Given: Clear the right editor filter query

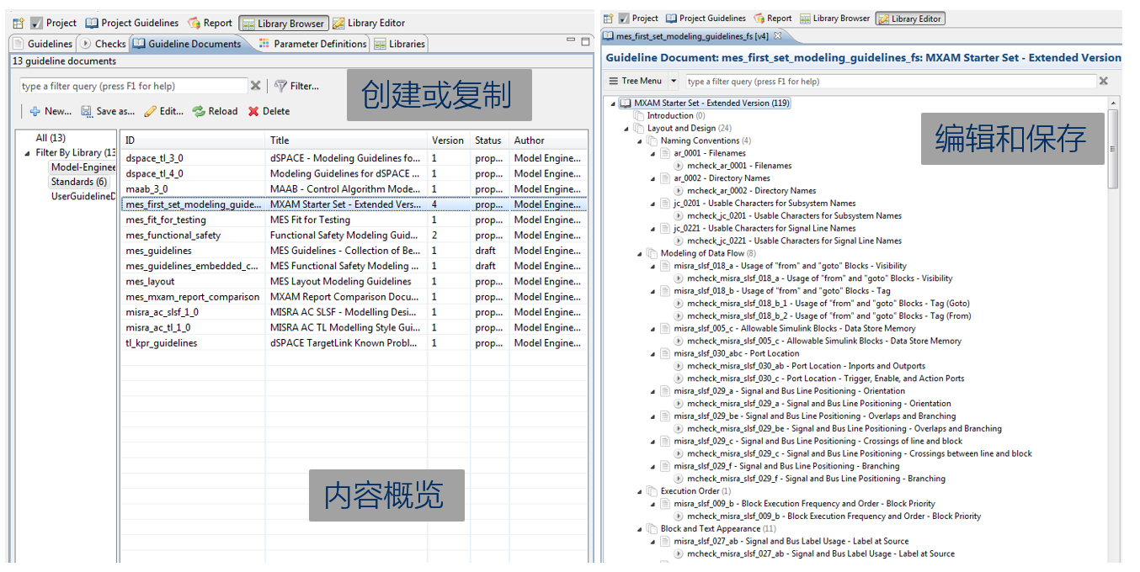Looking at the screenshot, I should pos(1104,82).
